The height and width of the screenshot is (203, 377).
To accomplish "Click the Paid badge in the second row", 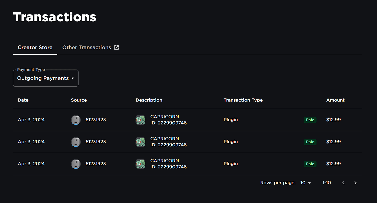I will pyautogui.click(x=310, y=142).
